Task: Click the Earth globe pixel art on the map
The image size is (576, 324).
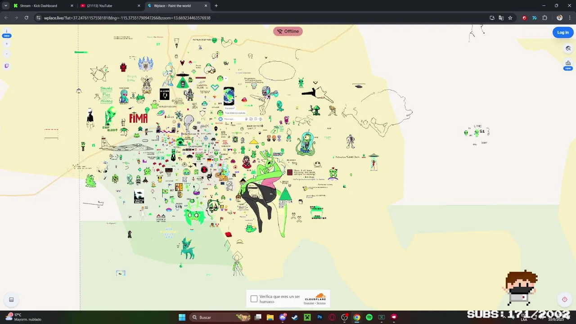Action: click(x=229, y=96)
